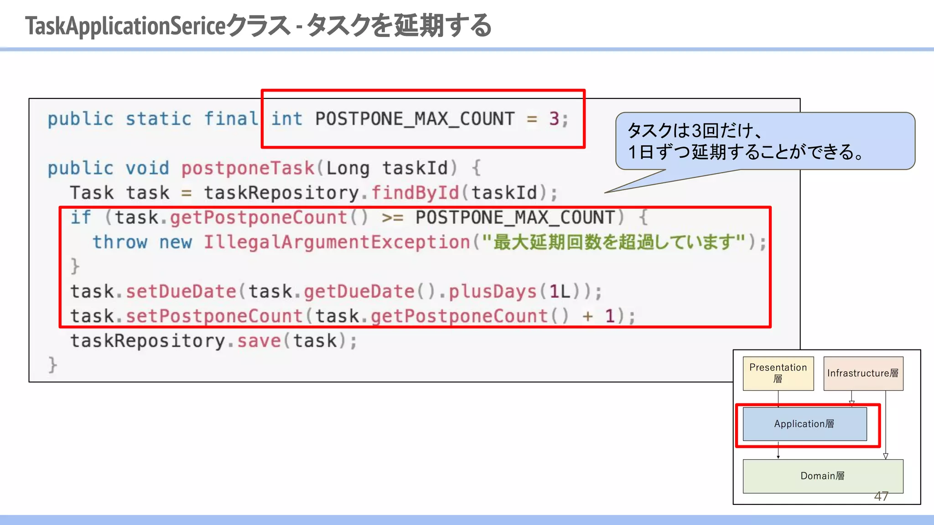The width and height of the screenshot is (934, 525).
Task: Click the Infrastructure層 box
Action: tap(863, 373)
